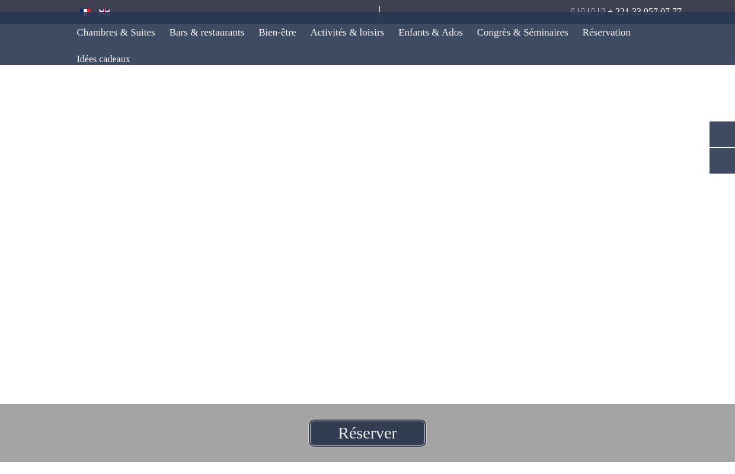This screenshot has width=735, height=474.
Task: Click the upper blue side tab
Action: pyautogui.click(x=722, y=134)
